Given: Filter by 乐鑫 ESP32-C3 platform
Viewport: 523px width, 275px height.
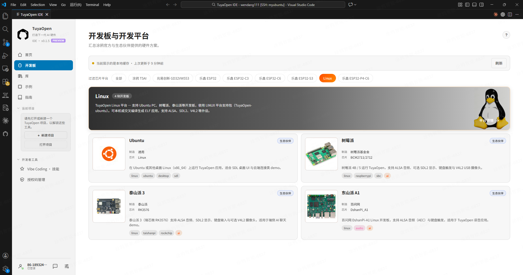Looking at the screenshot, I should tap(238, 78).
